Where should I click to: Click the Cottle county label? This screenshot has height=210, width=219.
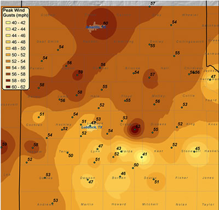tap(189, 96)
